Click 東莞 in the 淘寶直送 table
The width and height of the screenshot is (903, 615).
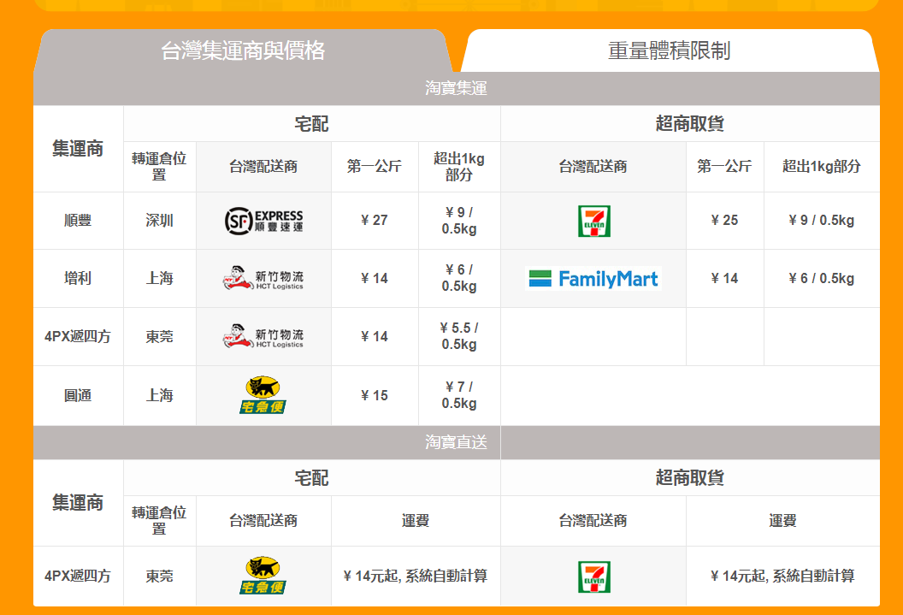160,576
